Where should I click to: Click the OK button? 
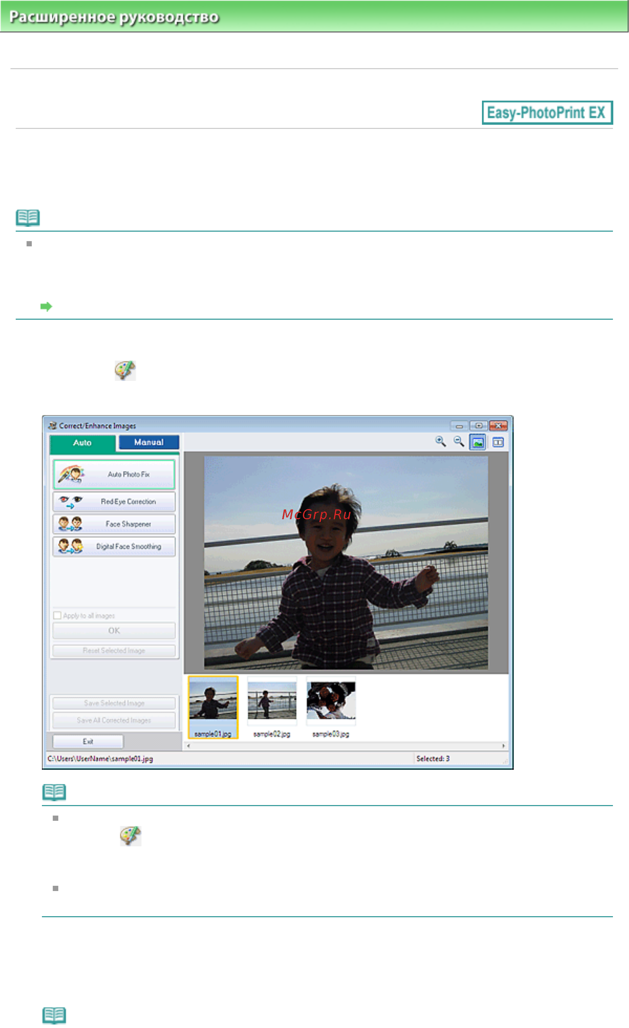click(x=114, y=631)
